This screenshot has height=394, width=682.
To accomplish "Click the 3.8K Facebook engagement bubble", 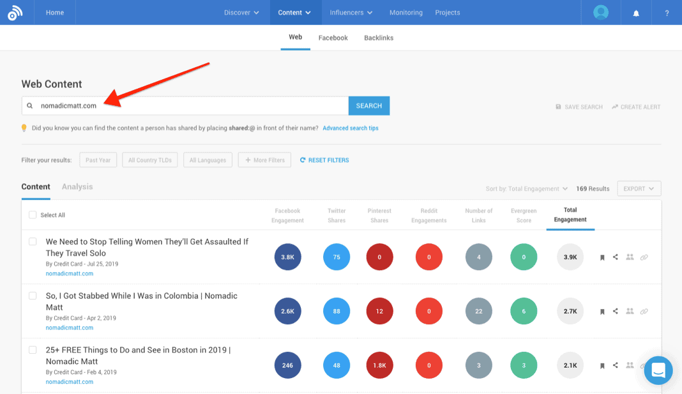I will pyautogui.click(x=287, y=257).
